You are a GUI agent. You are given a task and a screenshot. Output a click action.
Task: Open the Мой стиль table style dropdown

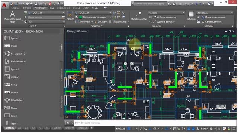pos(215,13)
